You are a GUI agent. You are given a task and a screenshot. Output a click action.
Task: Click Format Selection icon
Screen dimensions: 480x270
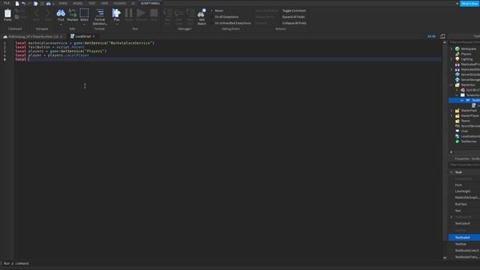click(100, 13)
